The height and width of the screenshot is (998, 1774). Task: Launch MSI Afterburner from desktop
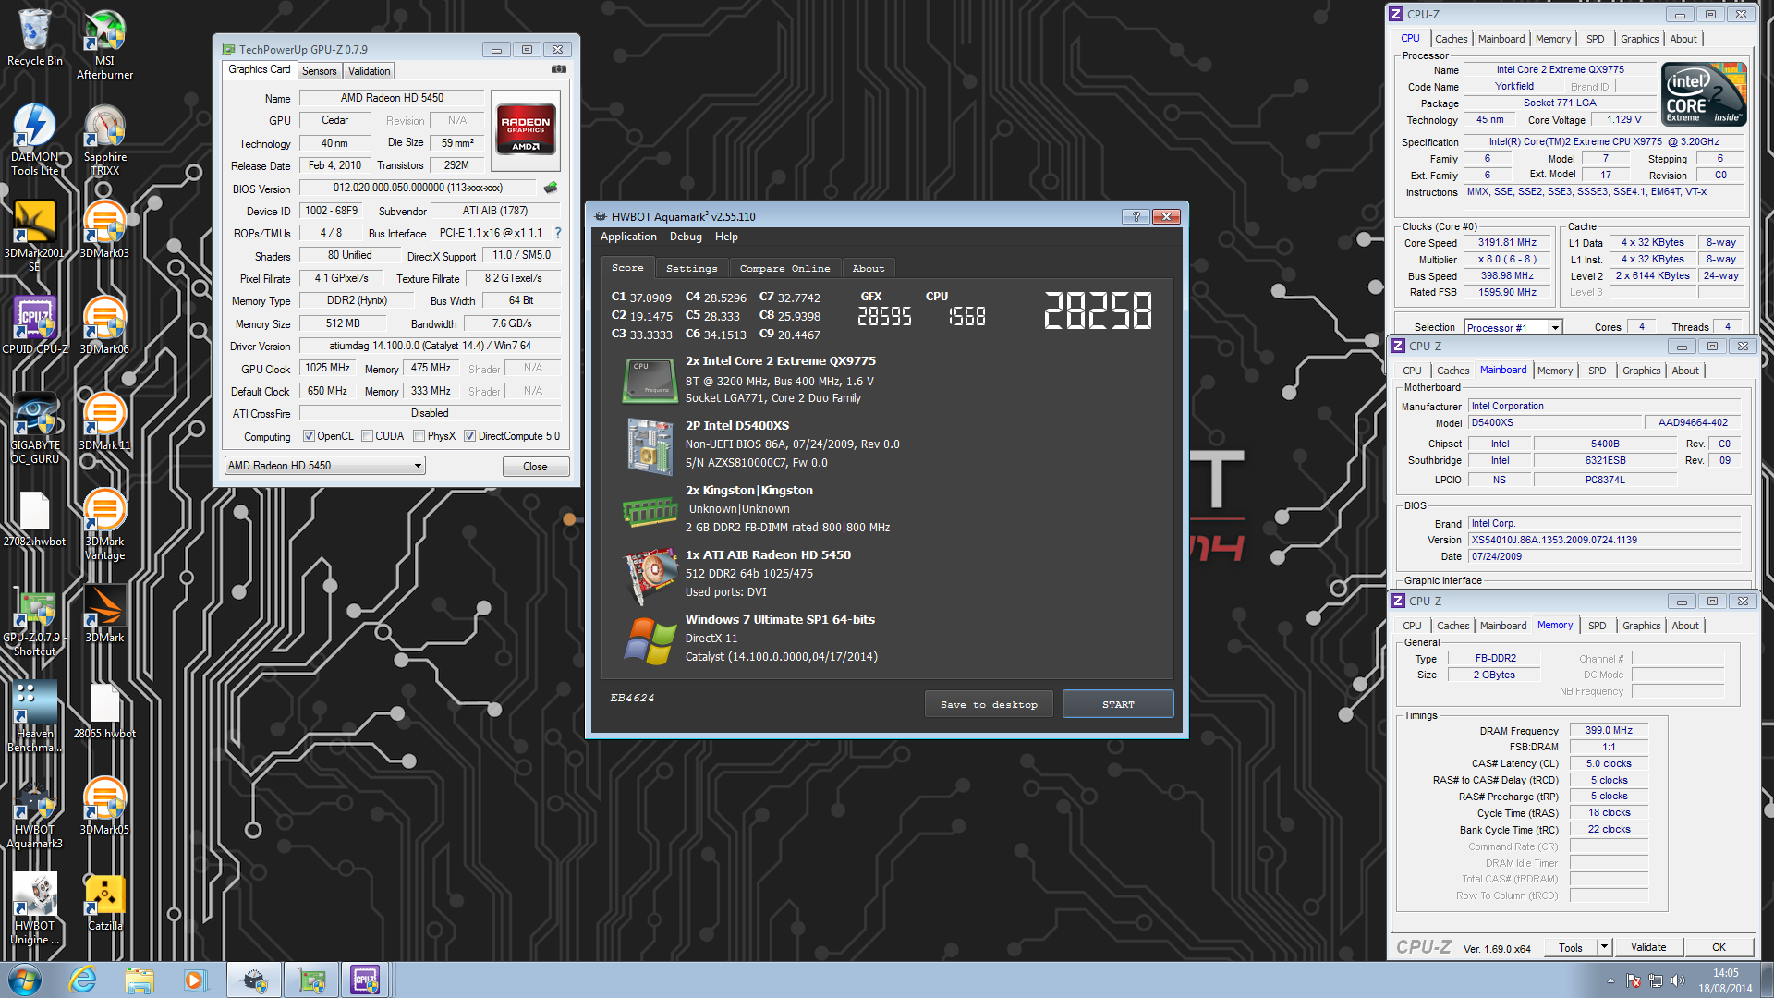coord(104,43)
